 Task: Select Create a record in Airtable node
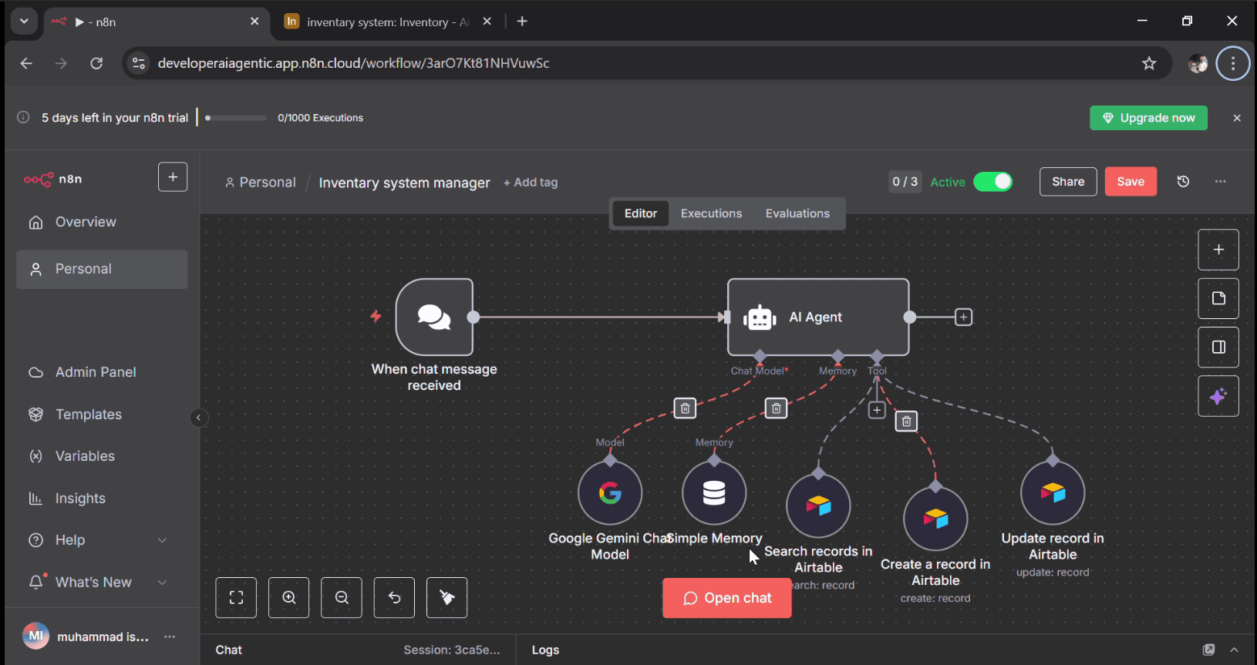tap(935, 519)
